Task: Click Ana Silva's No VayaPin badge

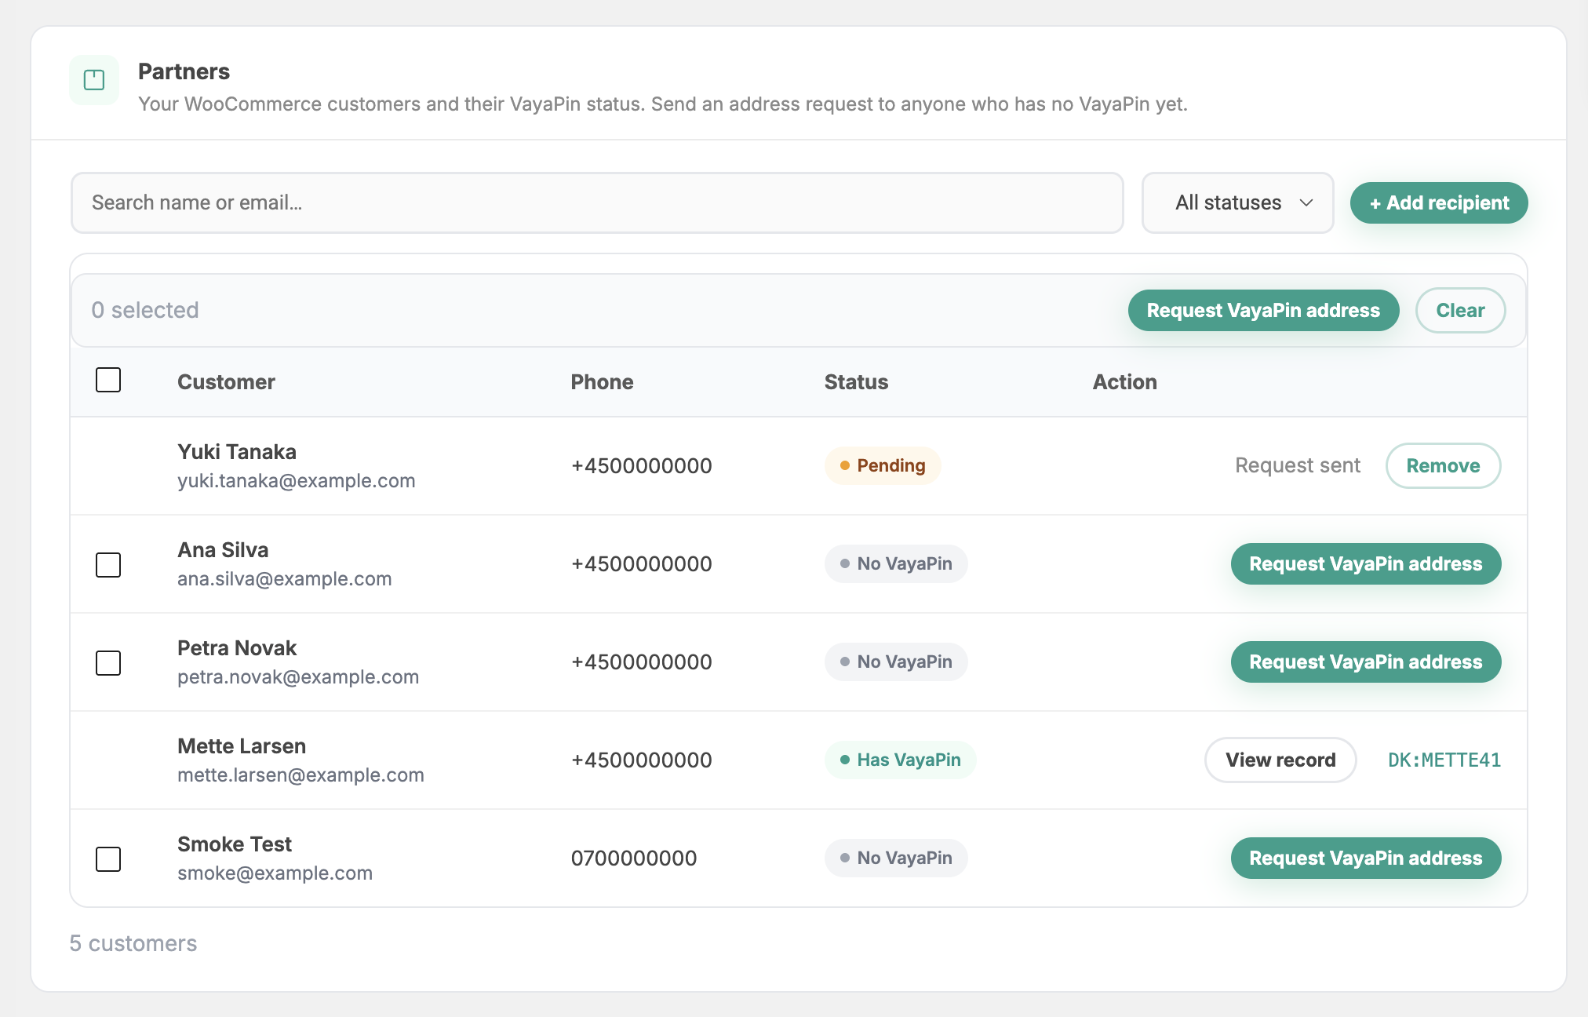Action: click(896, 563)
